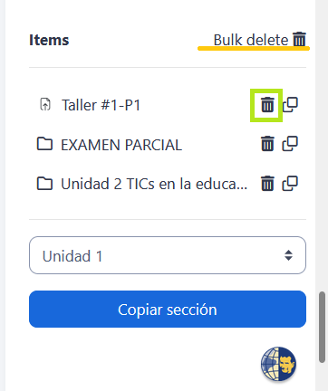Delete the Taller #1-P1 item

coord(267,105)
